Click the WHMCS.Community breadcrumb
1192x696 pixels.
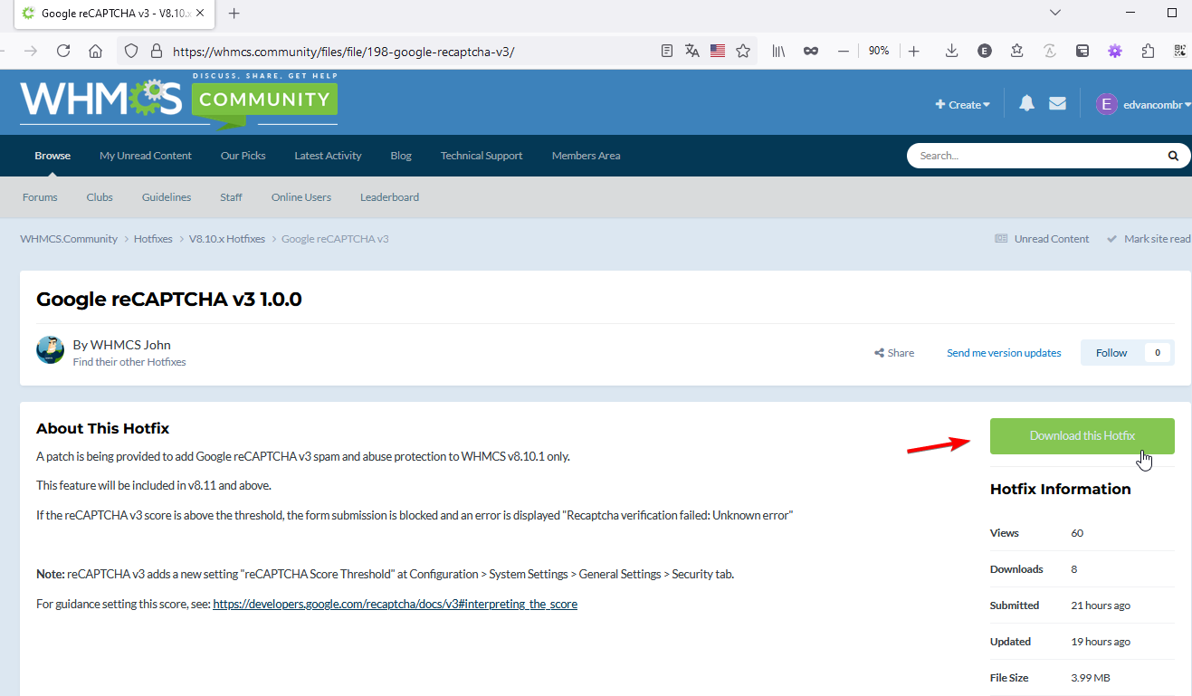pos(69,239)
